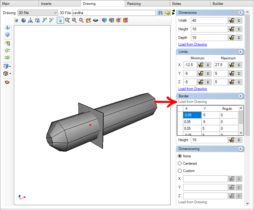
Task: Search 3D file with binoculars icon
Action: 160,13
